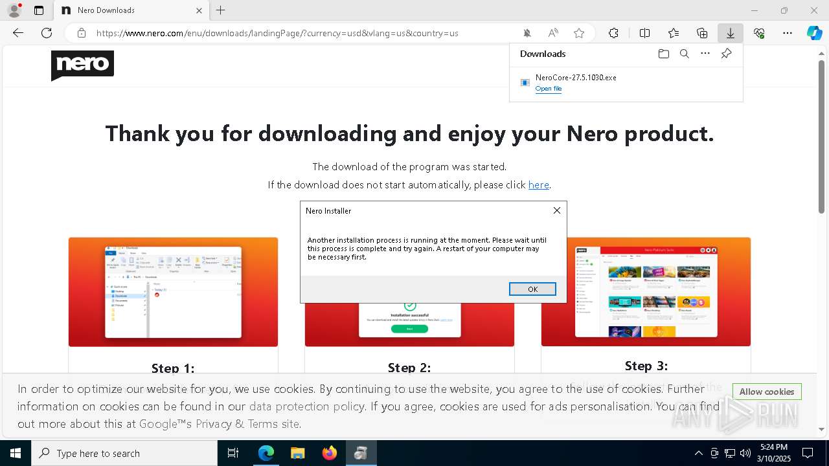The height and width of the screenshot is (466, 829).
Task: Show hidden system tray icons
Action: [698, 453]
